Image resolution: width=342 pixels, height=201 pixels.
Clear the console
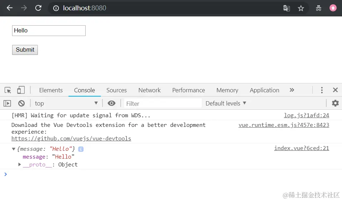coord(21,103)
